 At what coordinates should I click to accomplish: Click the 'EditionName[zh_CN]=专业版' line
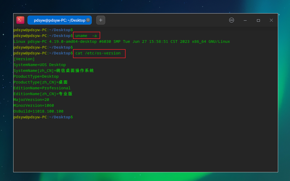[43, 94]
